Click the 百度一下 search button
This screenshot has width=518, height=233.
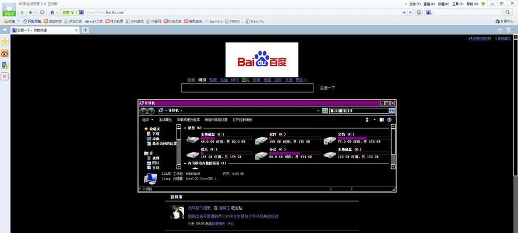coord(327,88)
